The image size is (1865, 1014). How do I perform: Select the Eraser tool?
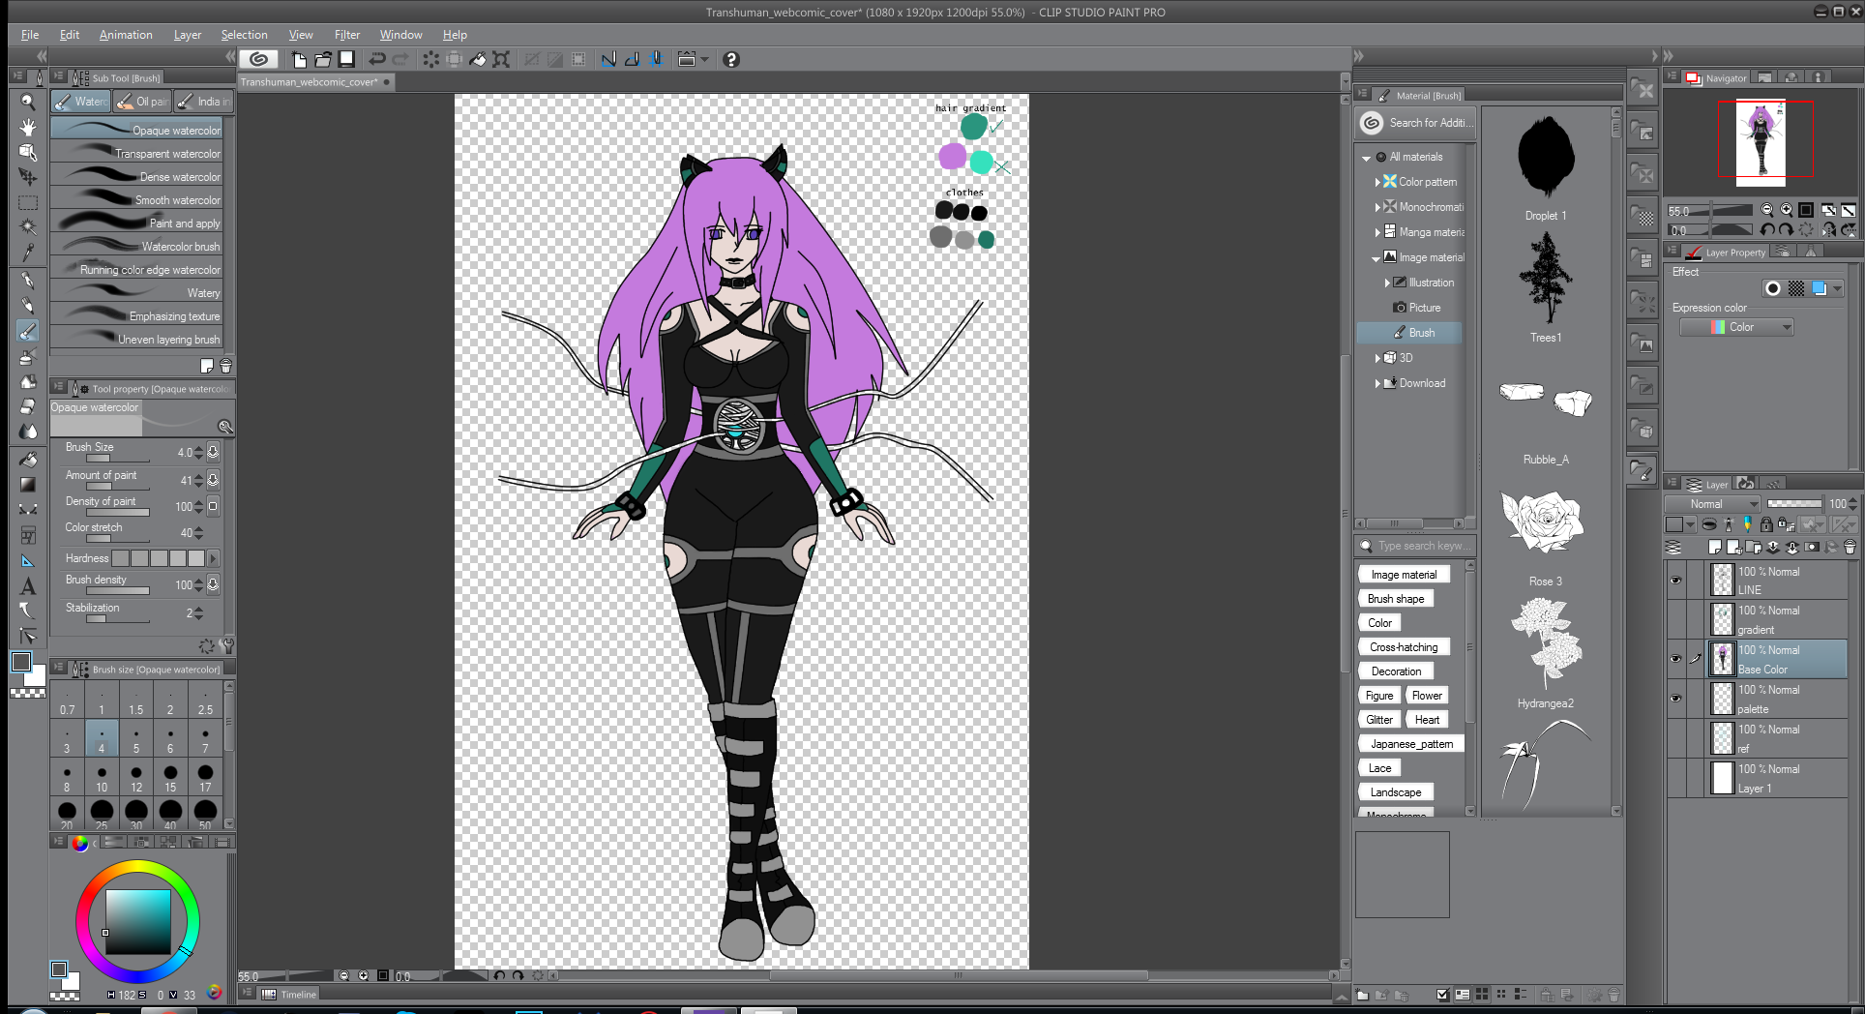point(28,406)
